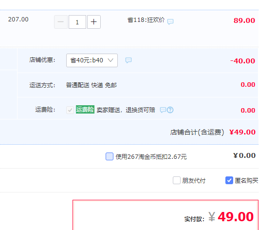Viewport: 276px width, 230px height.
Task: Click chat bubble icon next to 店铺优惠 dropdown
Action: (129, 60)
